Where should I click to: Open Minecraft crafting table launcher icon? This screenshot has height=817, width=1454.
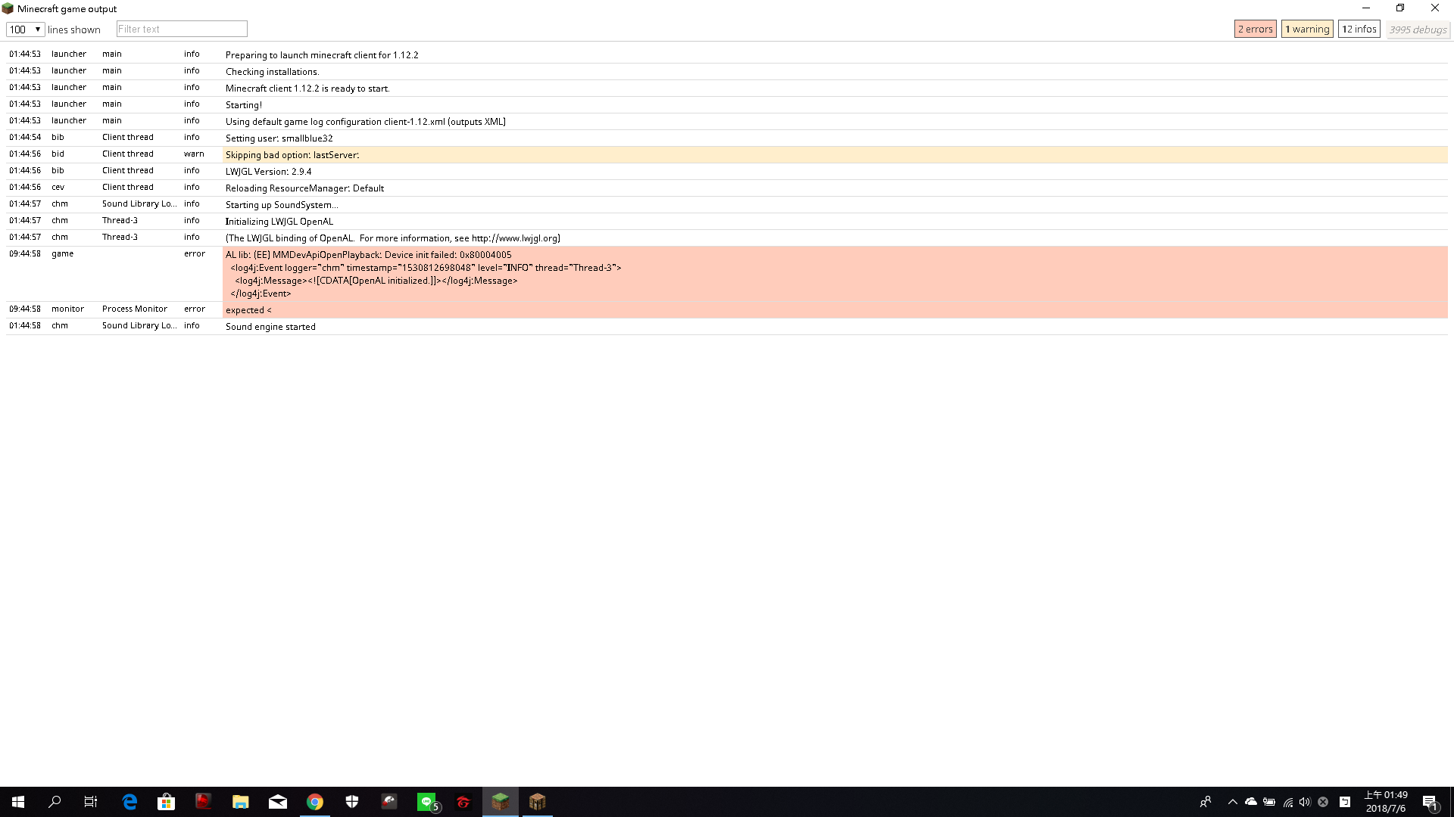pyautogui.click(x=537, y=802)
